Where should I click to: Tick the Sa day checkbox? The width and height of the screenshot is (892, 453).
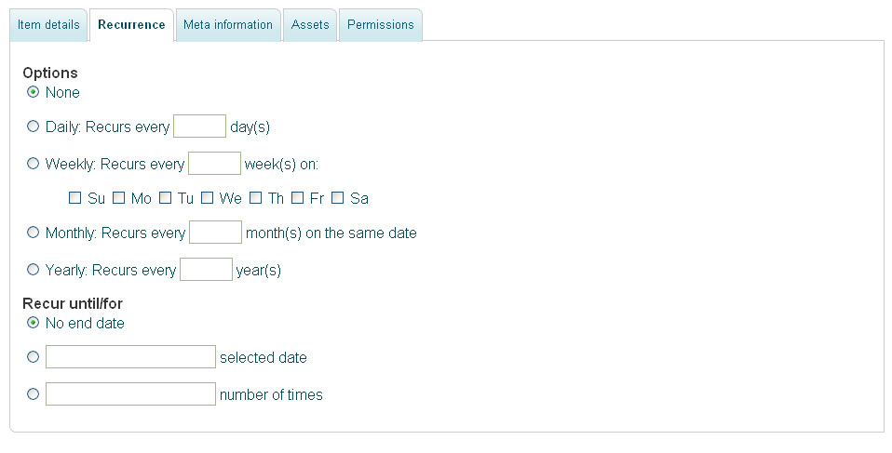click(x=337, y=198)
